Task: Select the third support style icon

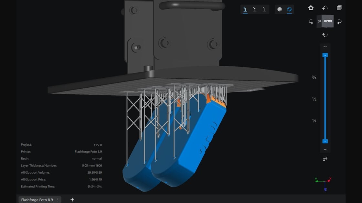Action: click(264, 9)
